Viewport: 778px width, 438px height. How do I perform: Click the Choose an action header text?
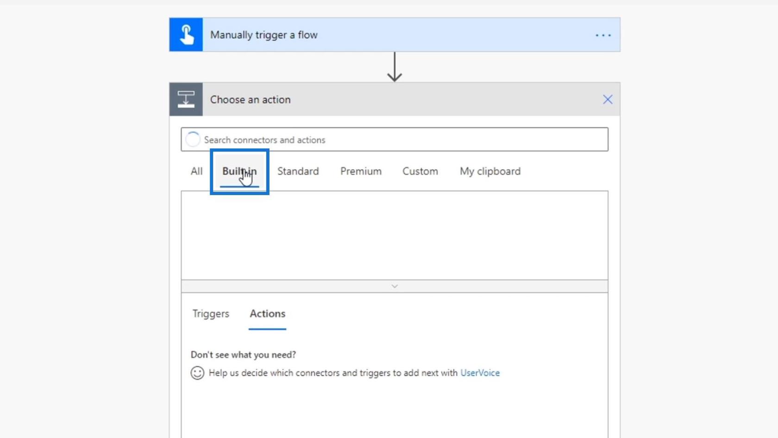[251, 100]
